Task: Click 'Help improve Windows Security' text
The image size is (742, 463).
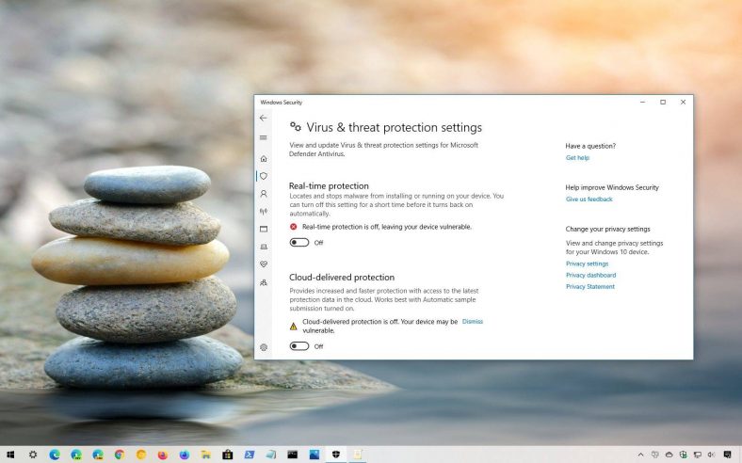Action: (612, 187)
